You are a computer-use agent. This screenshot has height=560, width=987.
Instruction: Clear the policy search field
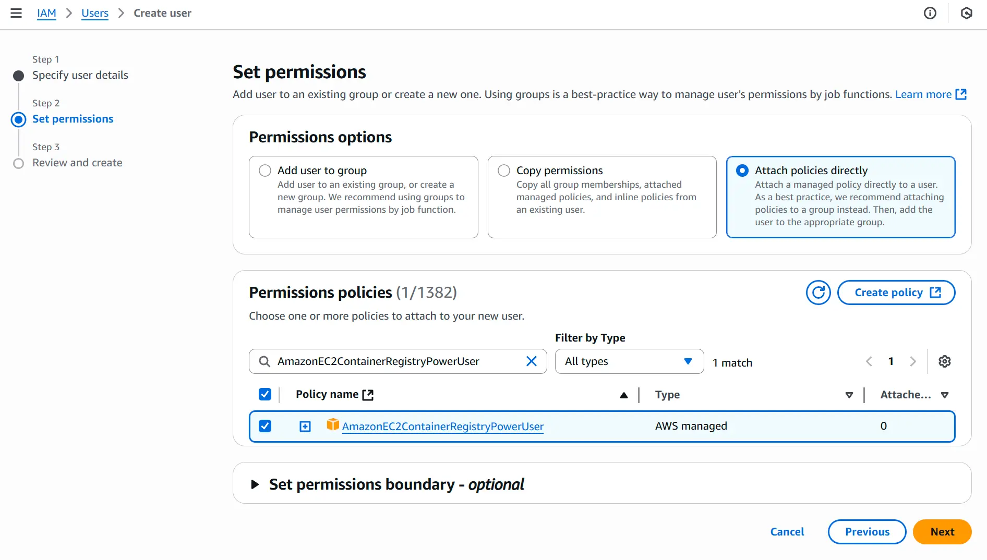click(531, 361)
